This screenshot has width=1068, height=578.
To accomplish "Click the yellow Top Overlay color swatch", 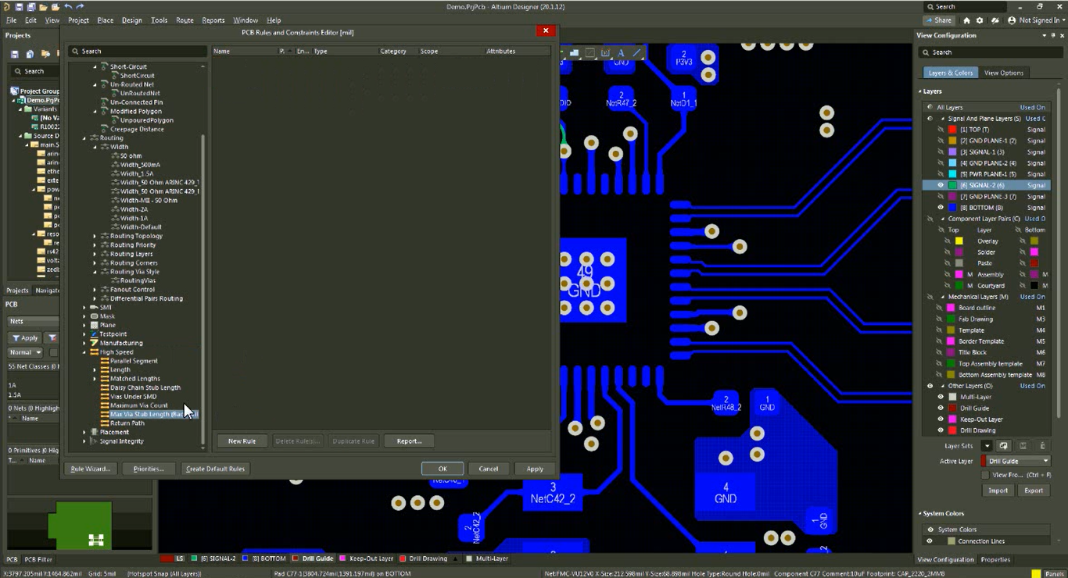I will coord(959,241).
